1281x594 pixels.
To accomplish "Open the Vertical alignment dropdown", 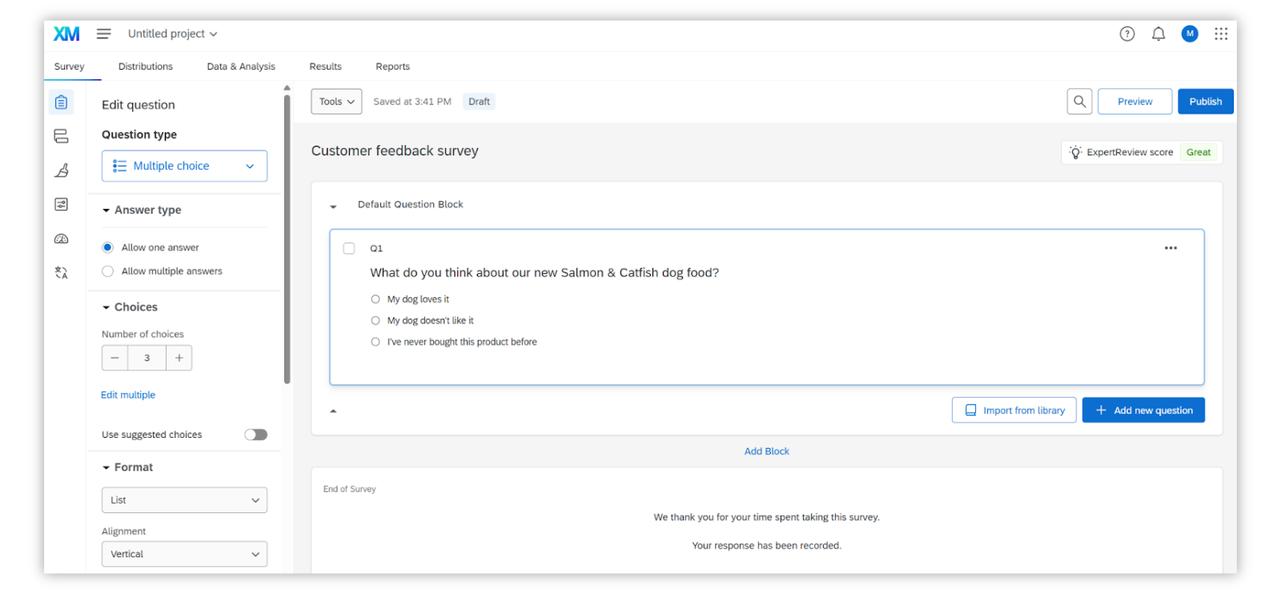I will click(184, 554).
